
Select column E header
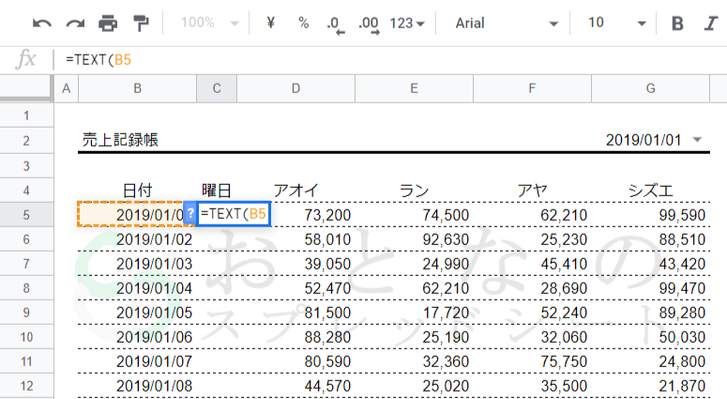[x=414, y=88]
